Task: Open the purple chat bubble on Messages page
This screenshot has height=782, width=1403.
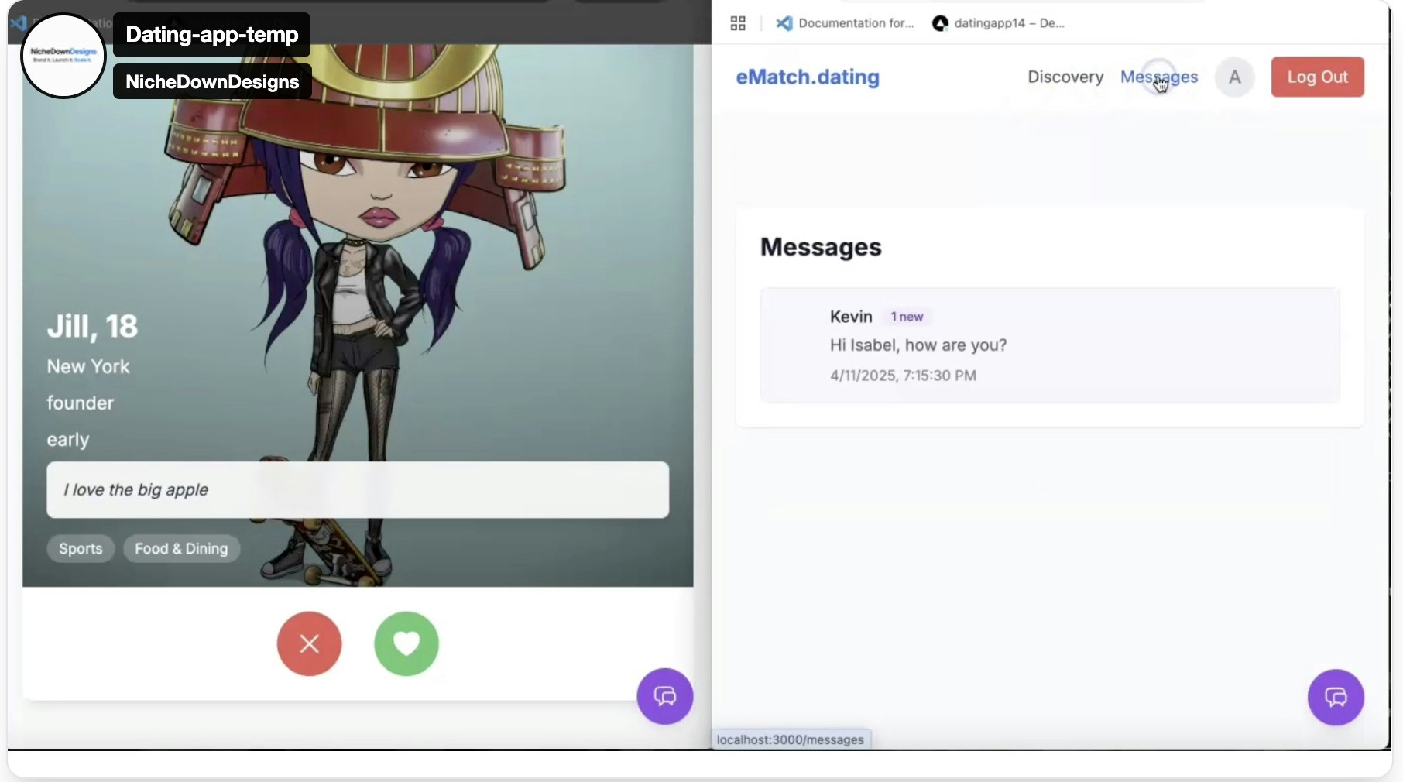Action: [x=1336, y=697]
